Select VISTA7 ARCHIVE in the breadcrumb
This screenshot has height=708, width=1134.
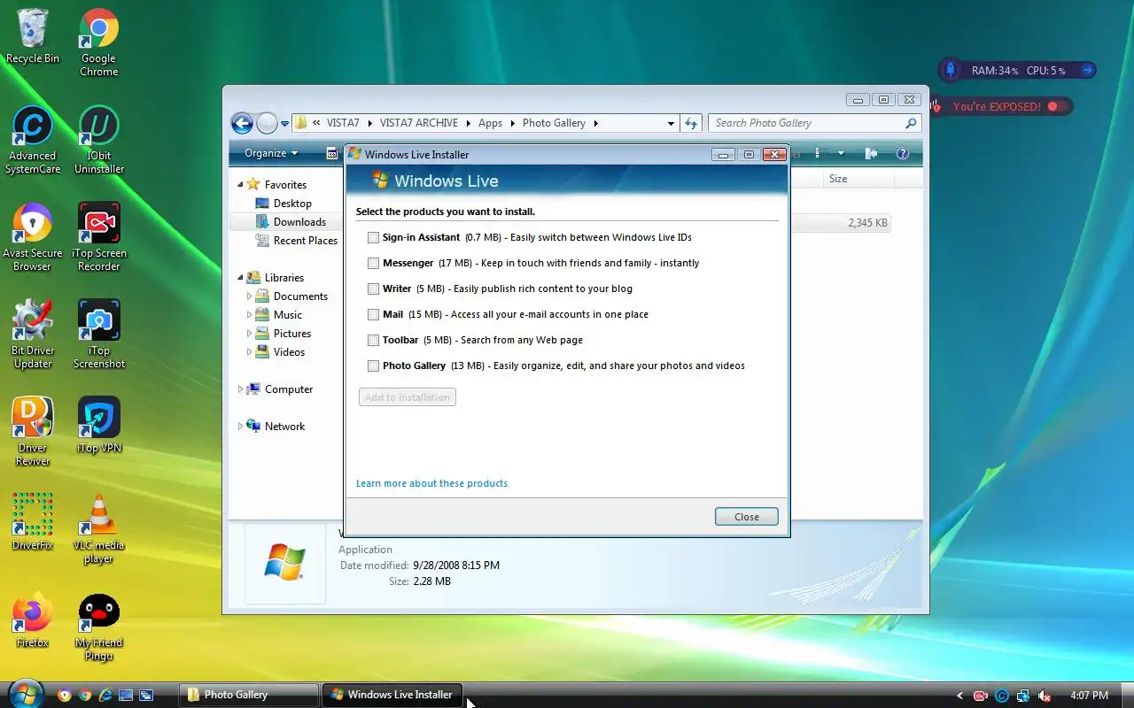[x=419, y=123]
